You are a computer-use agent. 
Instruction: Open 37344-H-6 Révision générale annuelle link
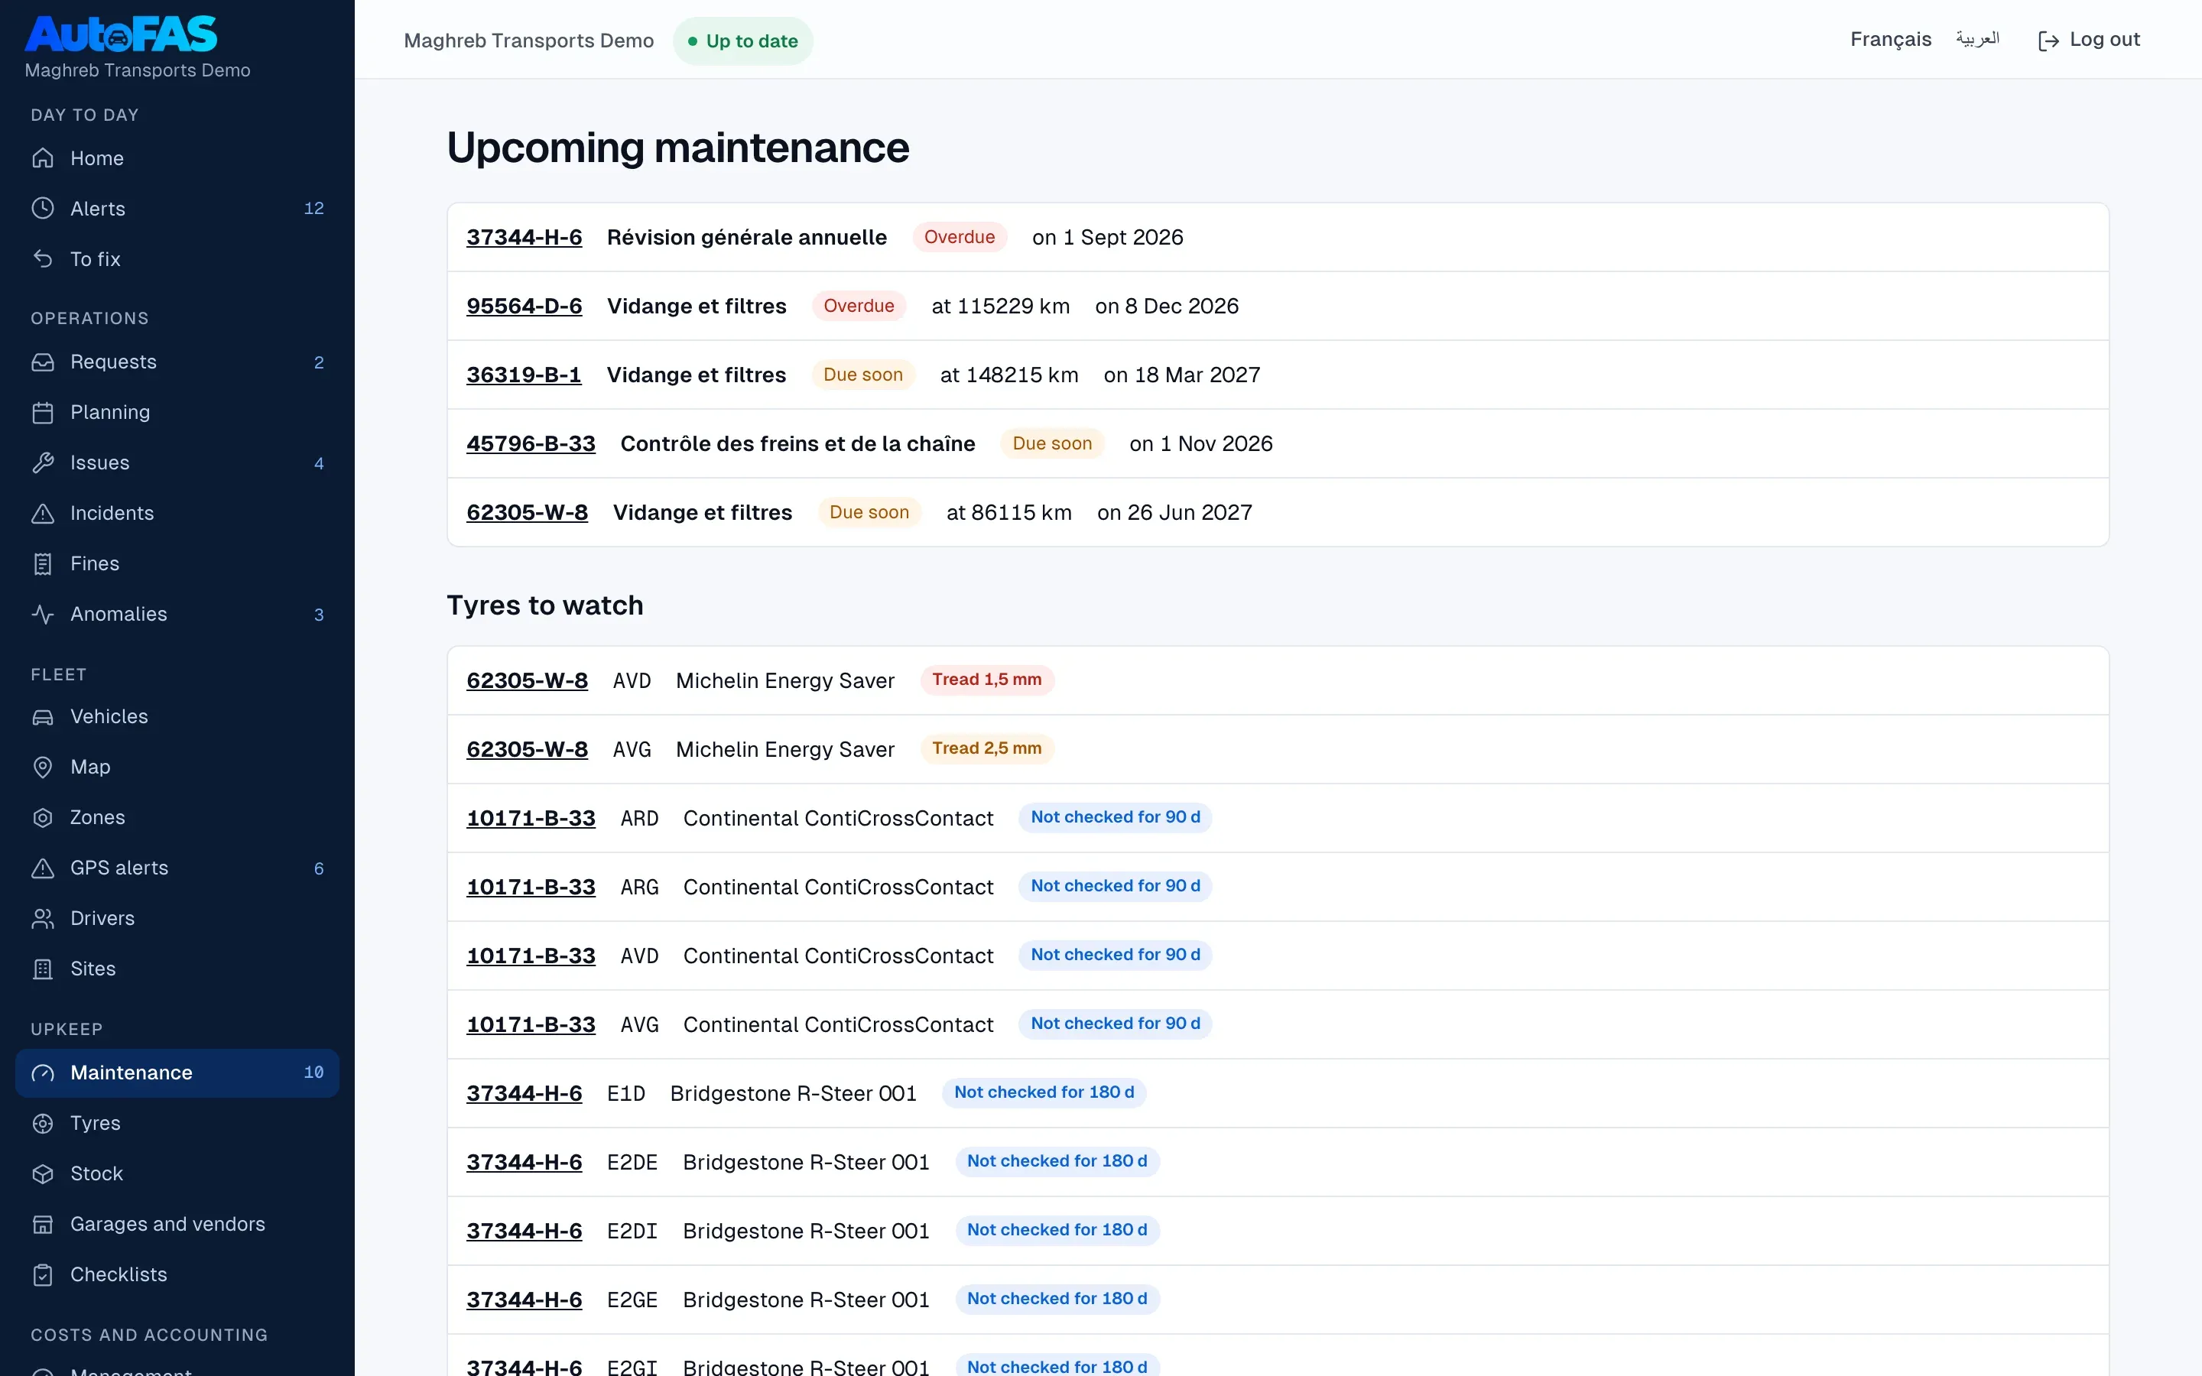point(524,238)
